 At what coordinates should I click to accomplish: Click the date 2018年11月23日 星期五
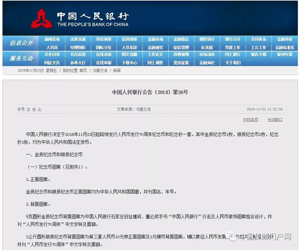point(37,71)
